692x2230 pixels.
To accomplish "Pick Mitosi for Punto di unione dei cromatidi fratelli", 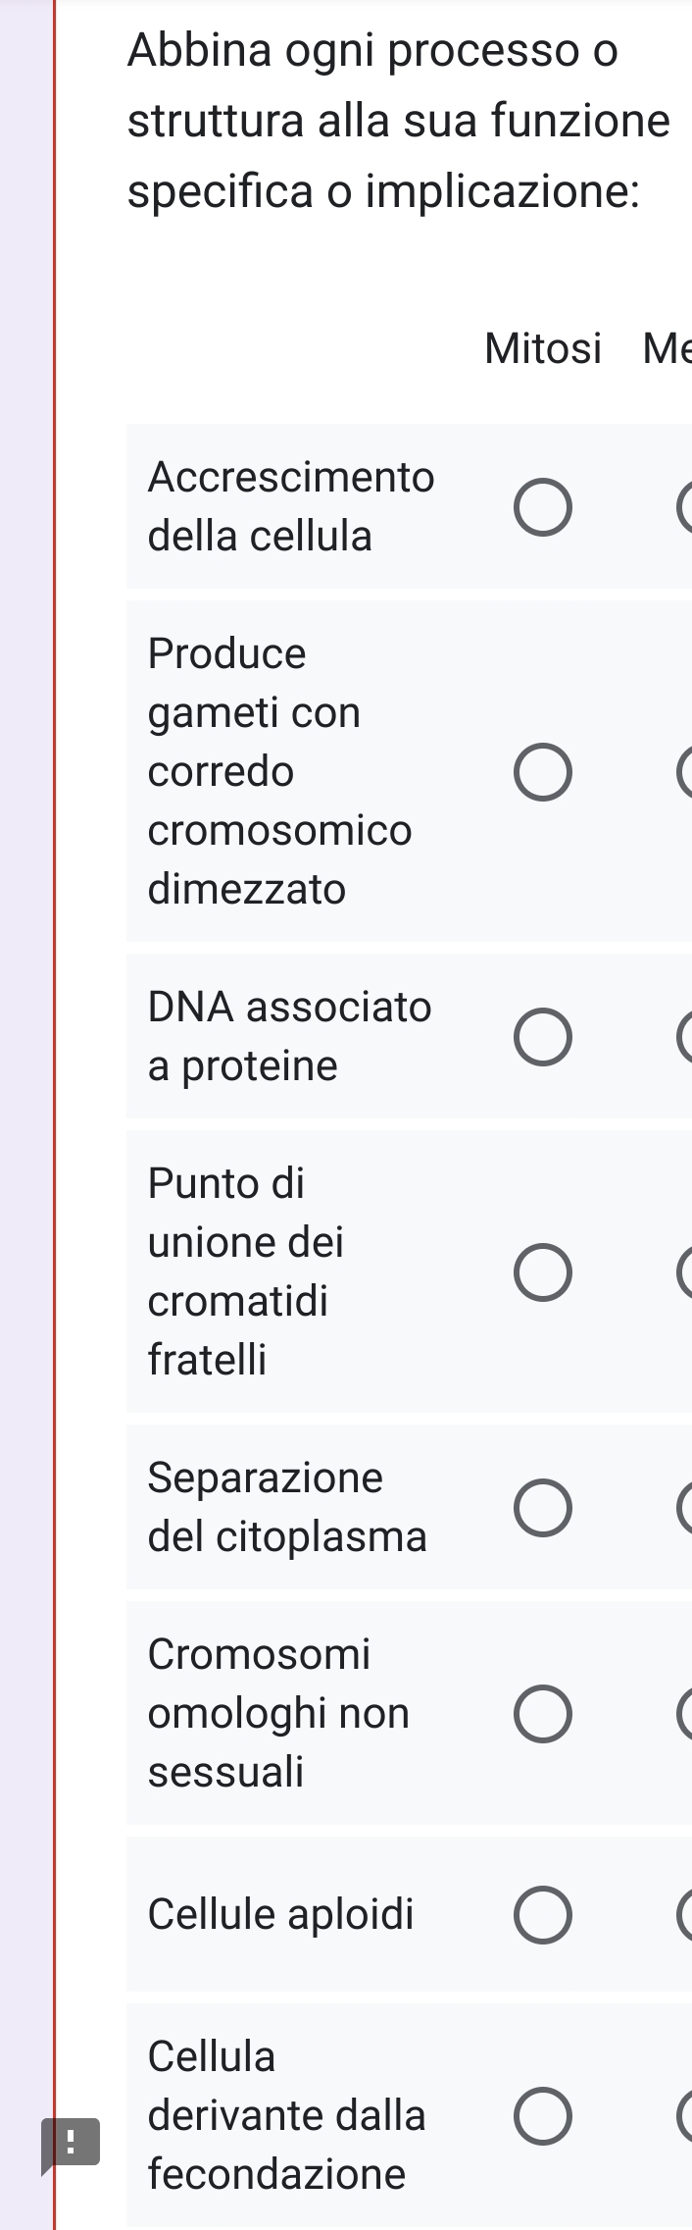I will pyautogui.click(x=543, y=1272).
